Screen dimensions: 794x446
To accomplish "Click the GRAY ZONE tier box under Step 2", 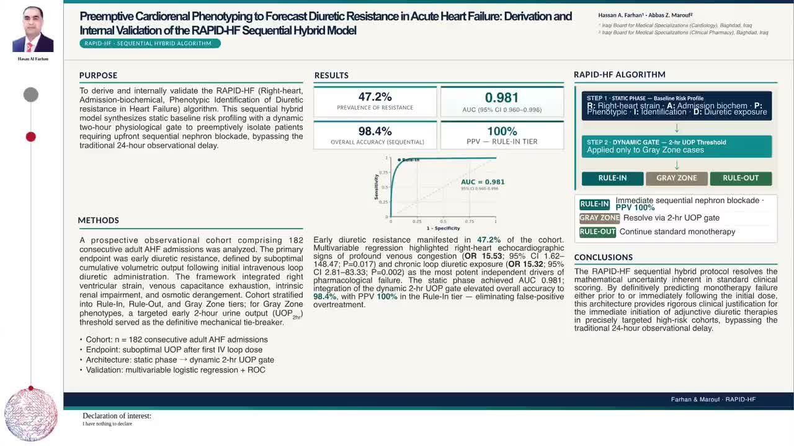I will pos(677,178).
